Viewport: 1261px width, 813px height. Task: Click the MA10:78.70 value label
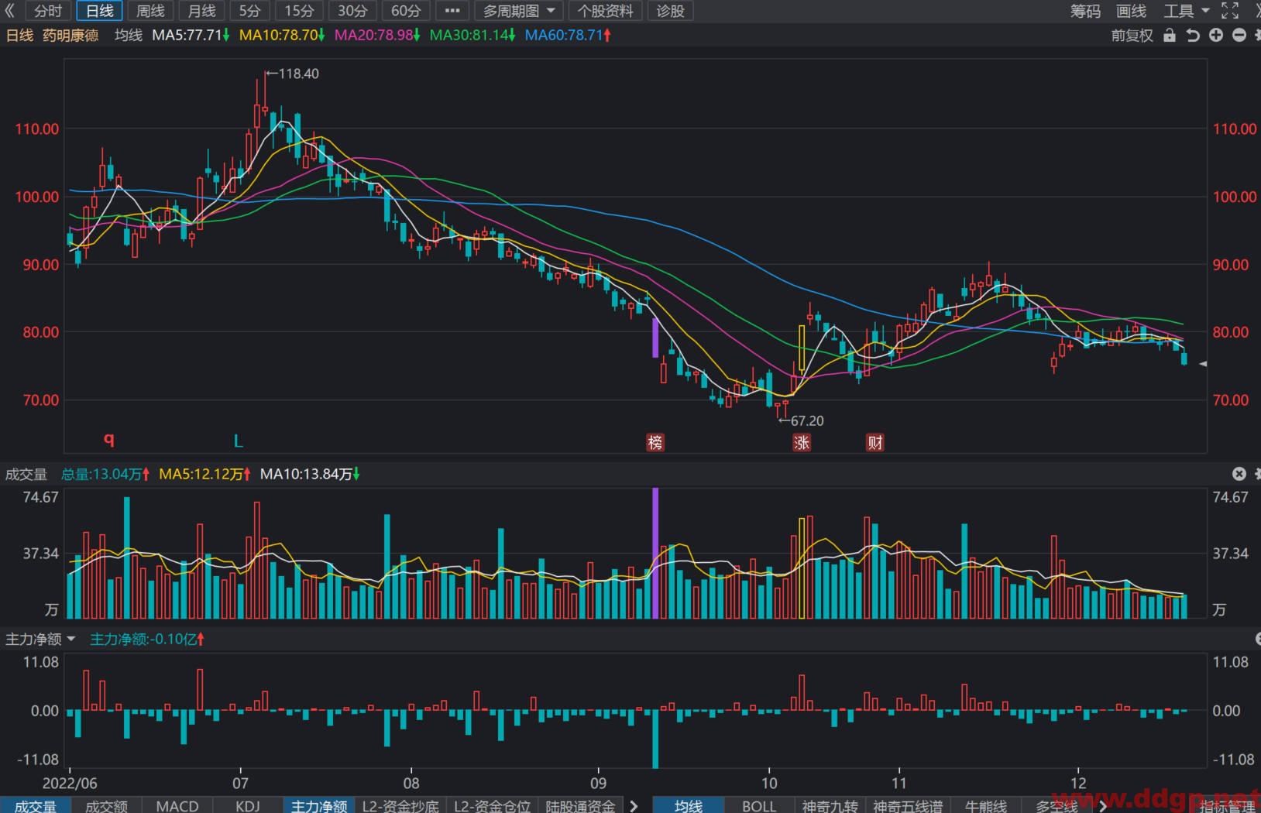click(x=282, y=36)
